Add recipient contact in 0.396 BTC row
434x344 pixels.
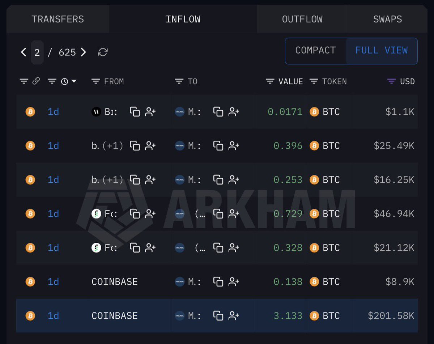[234, 146]
